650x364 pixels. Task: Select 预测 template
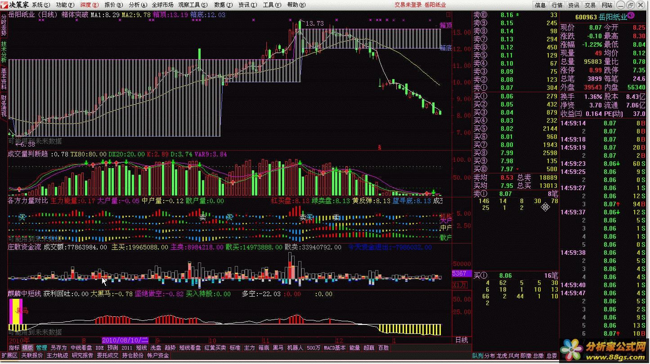[x=113, y=348]
